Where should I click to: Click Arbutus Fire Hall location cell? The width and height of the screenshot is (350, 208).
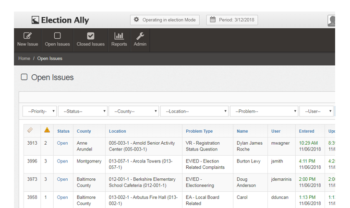143,200
